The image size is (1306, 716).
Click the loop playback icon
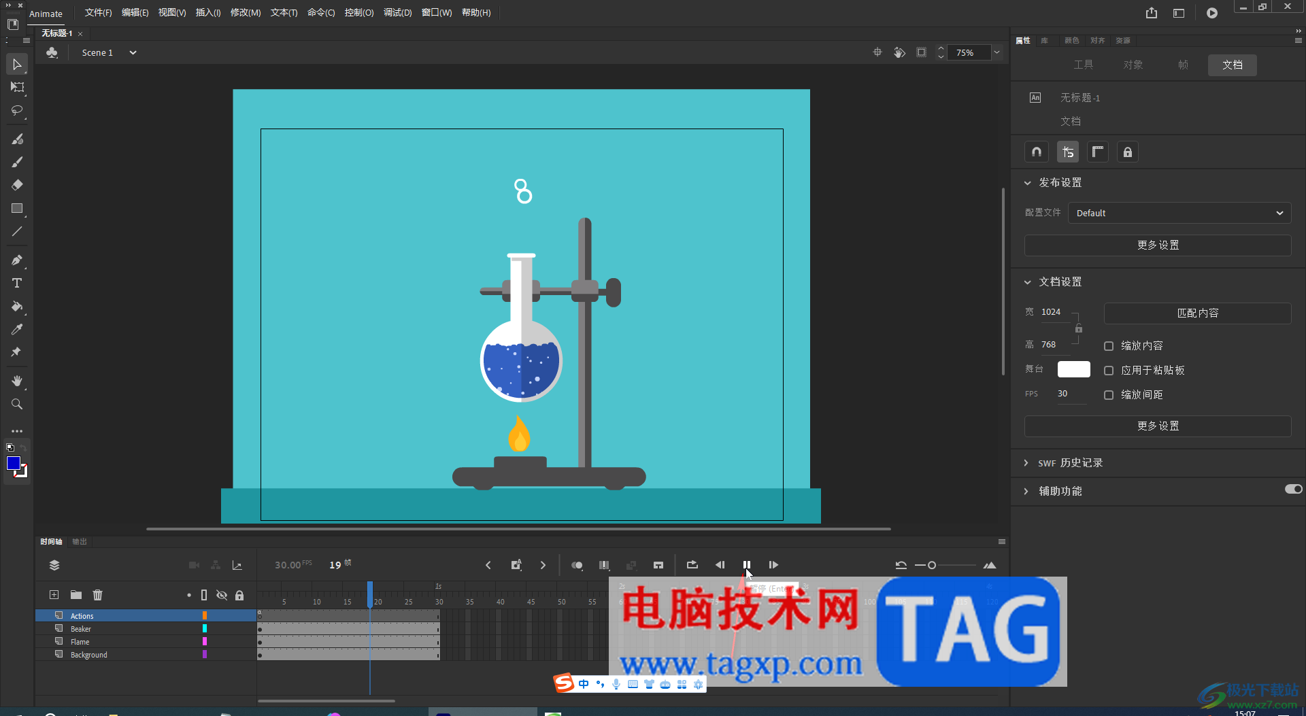click(692, 565)
